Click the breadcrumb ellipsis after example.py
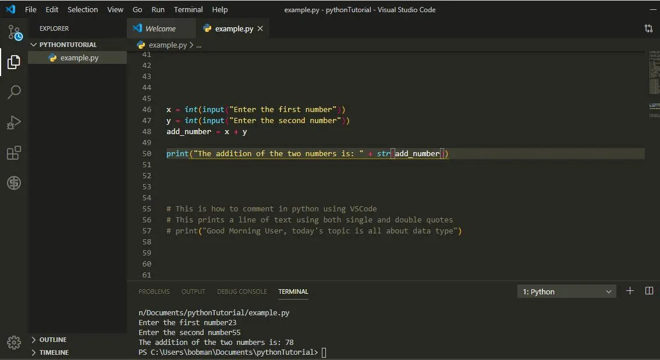The height and width of the screenshot is (360, 660). pyautogui.click(x=198, y=45)
